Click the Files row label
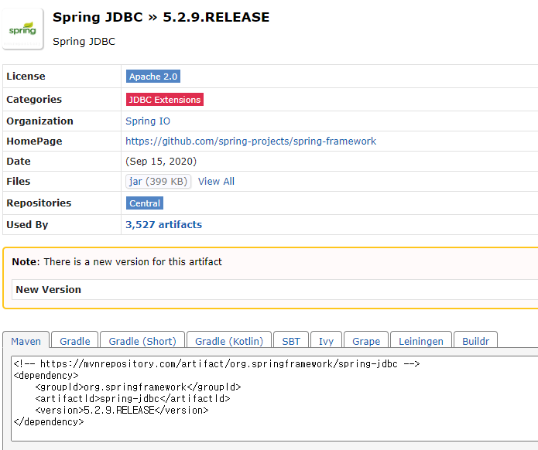Viewport: 538px width, 450px height. tap(18, 181)
